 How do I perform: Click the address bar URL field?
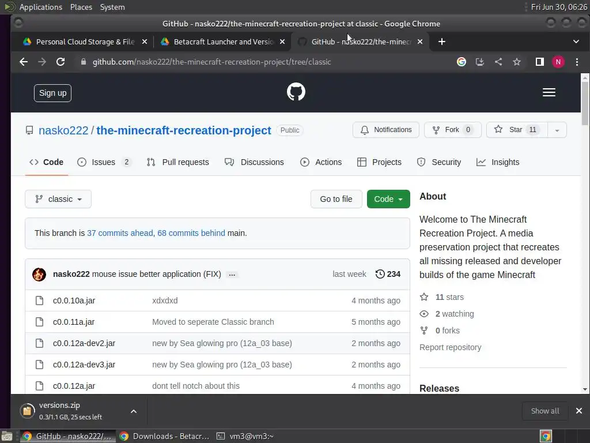click(212, 62)
